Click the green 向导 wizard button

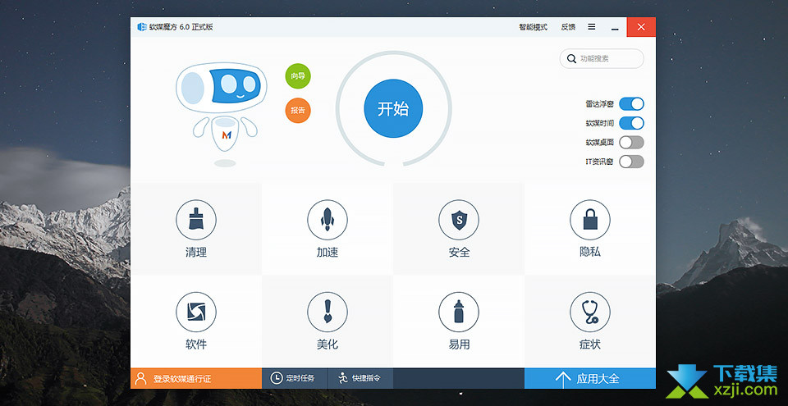coord(298,76)
